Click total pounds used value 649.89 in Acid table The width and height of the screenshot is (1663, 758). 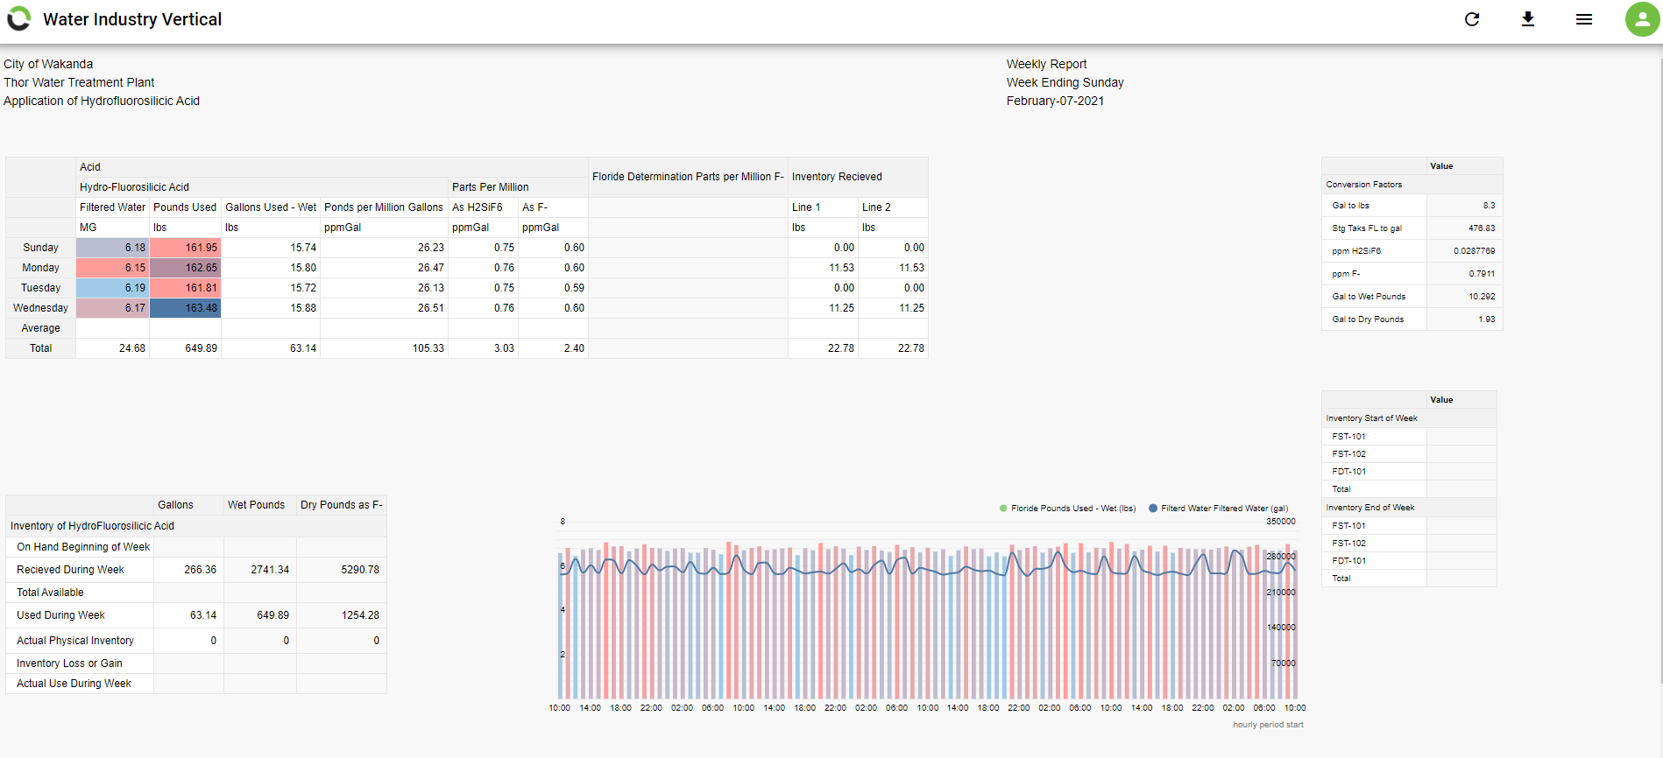[x=186, y=348]
